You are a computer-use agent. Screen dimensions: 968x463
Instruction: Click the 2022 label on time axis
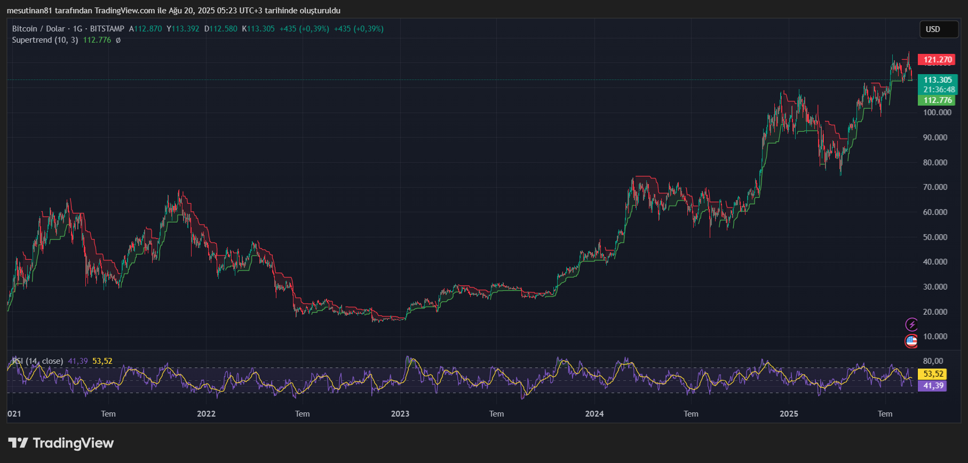206,414
